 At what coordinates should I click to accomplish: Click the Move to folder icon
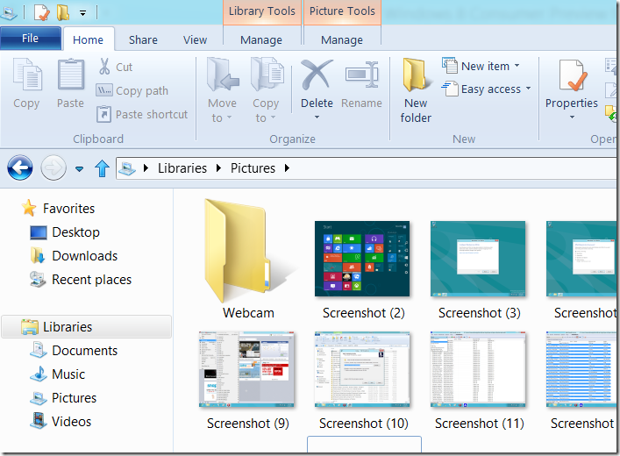coord(222,75)
